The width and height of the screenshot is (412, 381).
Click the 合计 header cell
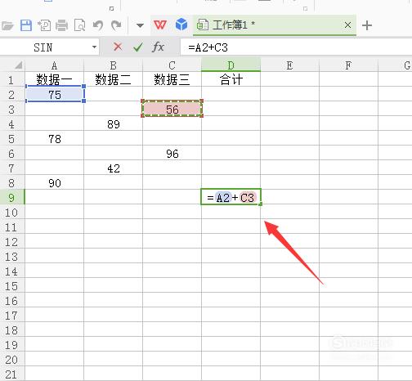coord(231,79)
